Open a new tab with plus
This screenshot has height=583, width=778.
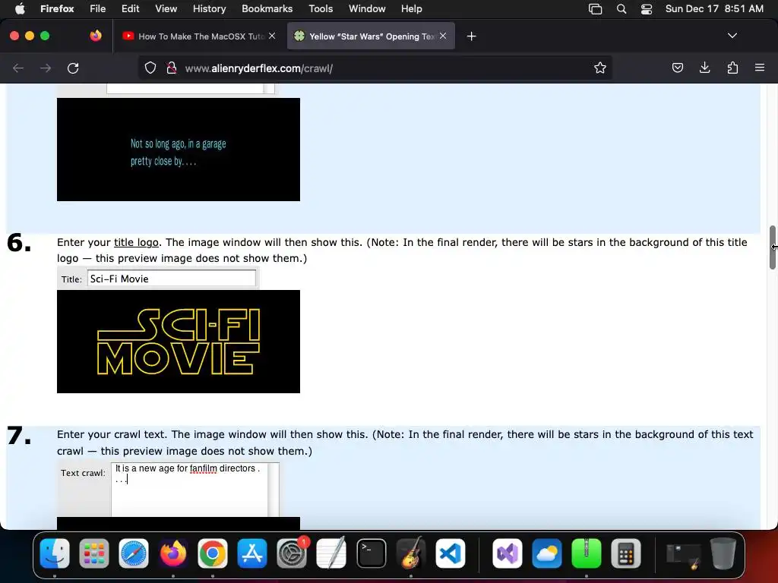pyautogui.click(x=471, y=36)
